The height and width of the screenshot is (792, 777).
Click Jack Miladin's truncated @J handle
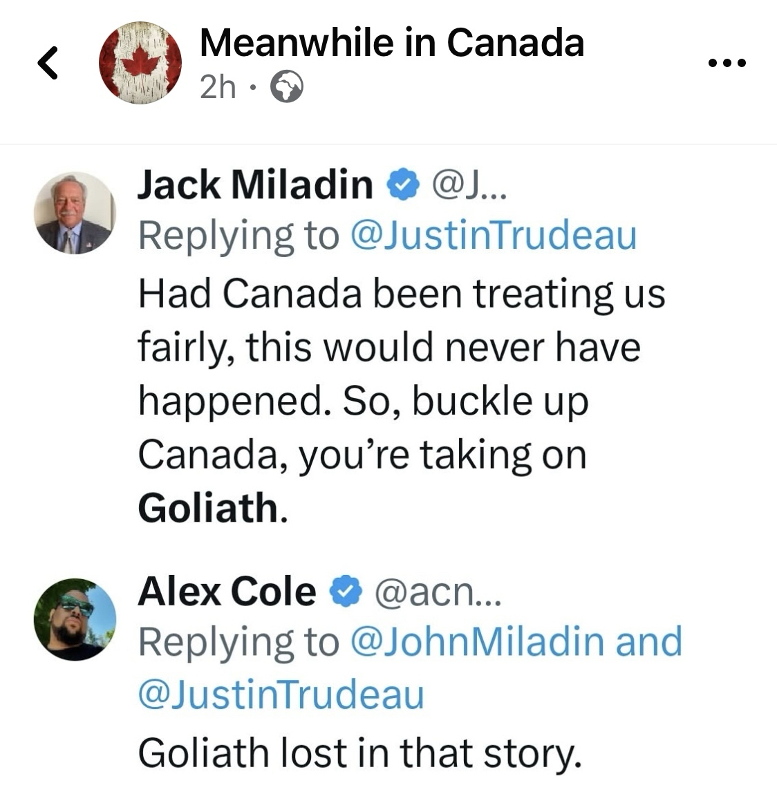[469, 185]
